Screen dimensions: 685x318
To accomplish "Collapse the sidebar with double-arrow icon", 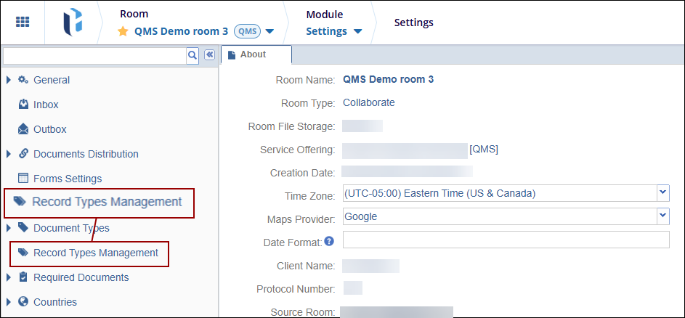I will [209, 54].
